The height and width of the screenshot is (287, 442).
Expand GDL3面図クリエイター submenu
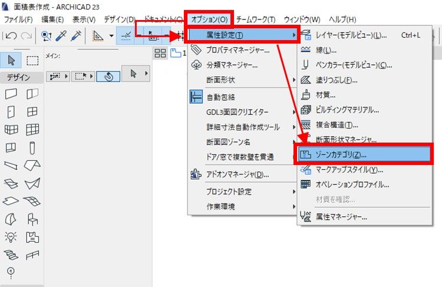[x=242, y=112]
